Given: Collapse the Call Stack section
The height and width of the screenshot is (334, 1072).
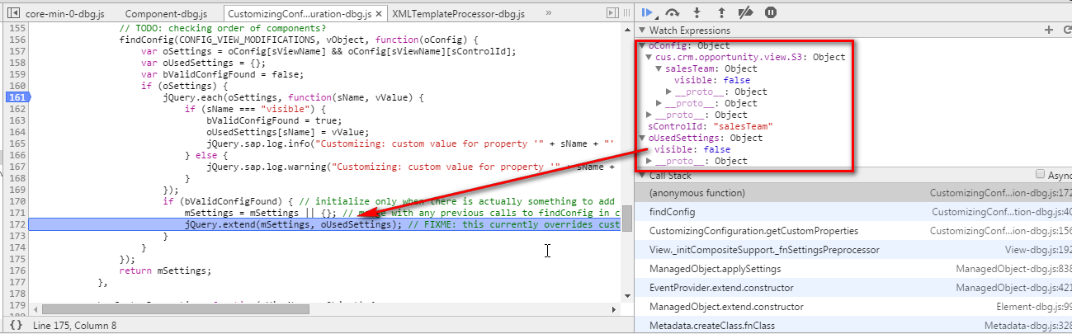Looking at the screenshot, I should click(x=643, y=176).
